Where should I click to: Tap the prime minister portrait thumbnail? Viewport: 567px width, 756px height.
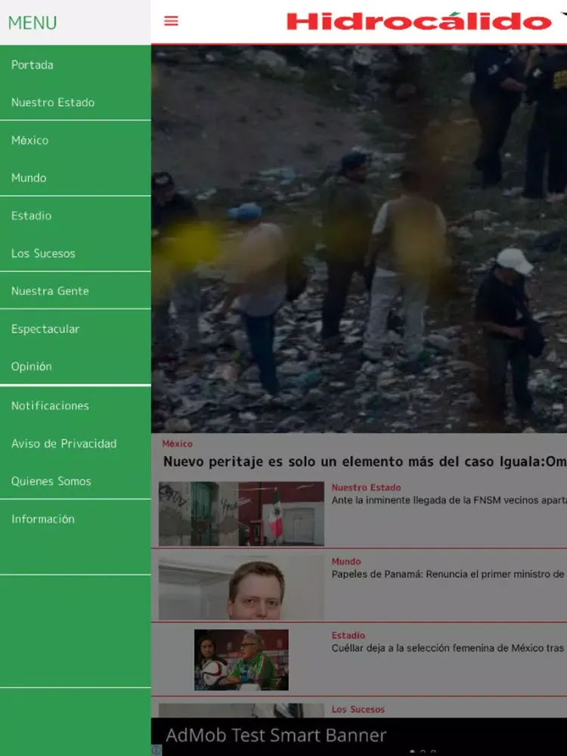pyautogui.click(x=242, y=587)
